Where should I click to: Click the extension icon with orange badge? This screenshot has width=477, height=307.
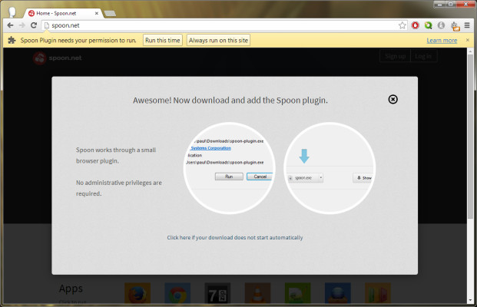[455, 26]
